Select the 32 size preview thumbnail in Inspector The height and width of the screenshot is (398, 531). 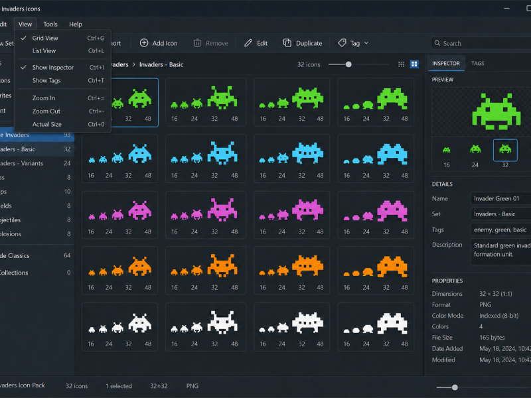pos(505,150)
